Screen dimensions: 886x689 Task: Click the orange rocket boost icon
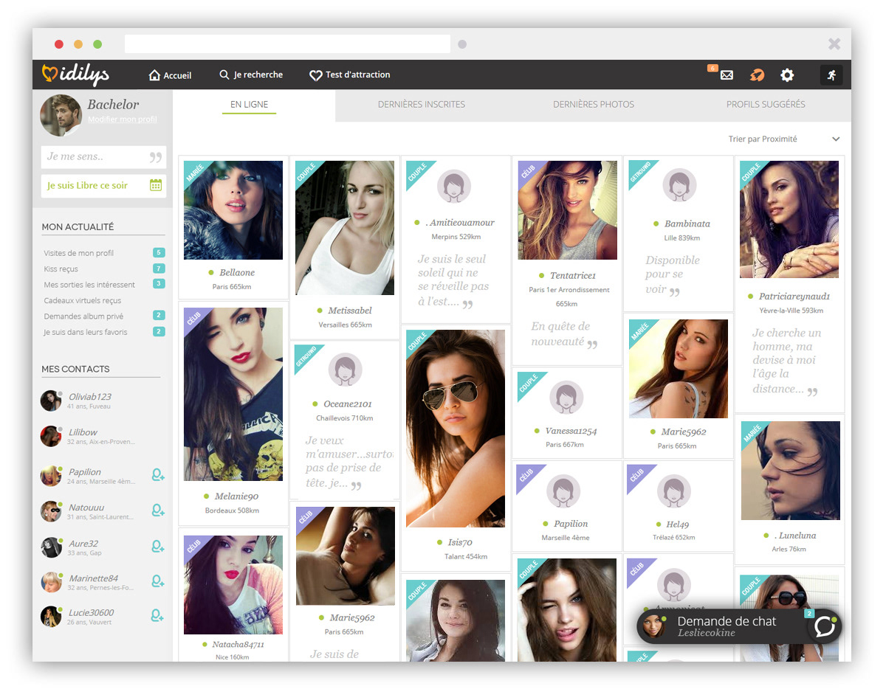[x=757, y=75]
